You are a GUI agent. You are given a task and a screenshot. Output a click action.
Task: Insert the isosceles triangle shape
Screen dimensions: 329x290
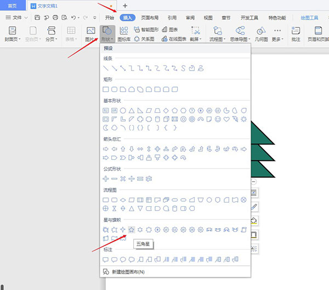point(132,110)
